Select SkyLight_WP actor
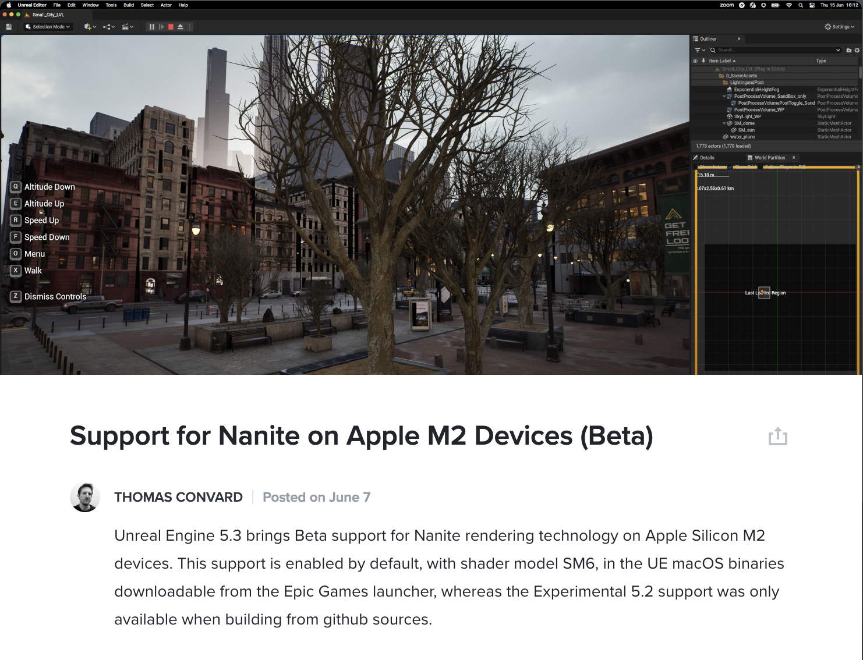 coord(774,116)
